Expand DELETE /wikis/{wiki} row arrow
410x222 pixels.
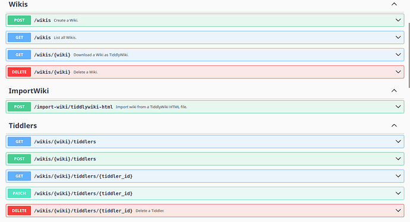(398, 72)
